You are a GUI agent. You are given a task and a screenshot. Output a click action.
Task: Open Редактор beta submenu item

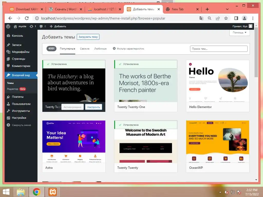(16, 89)
